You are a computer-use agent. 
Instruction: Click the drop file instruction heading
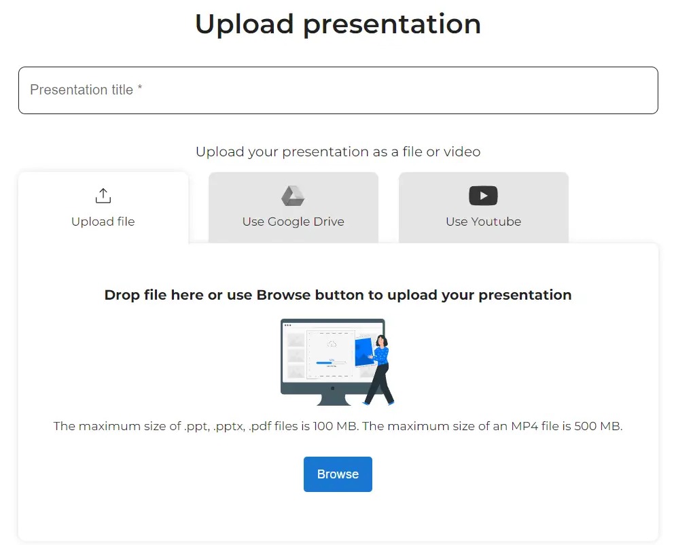tap(337, 295)
